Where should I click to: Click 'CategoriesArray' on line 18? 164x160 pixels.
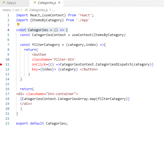click(73, 99)
